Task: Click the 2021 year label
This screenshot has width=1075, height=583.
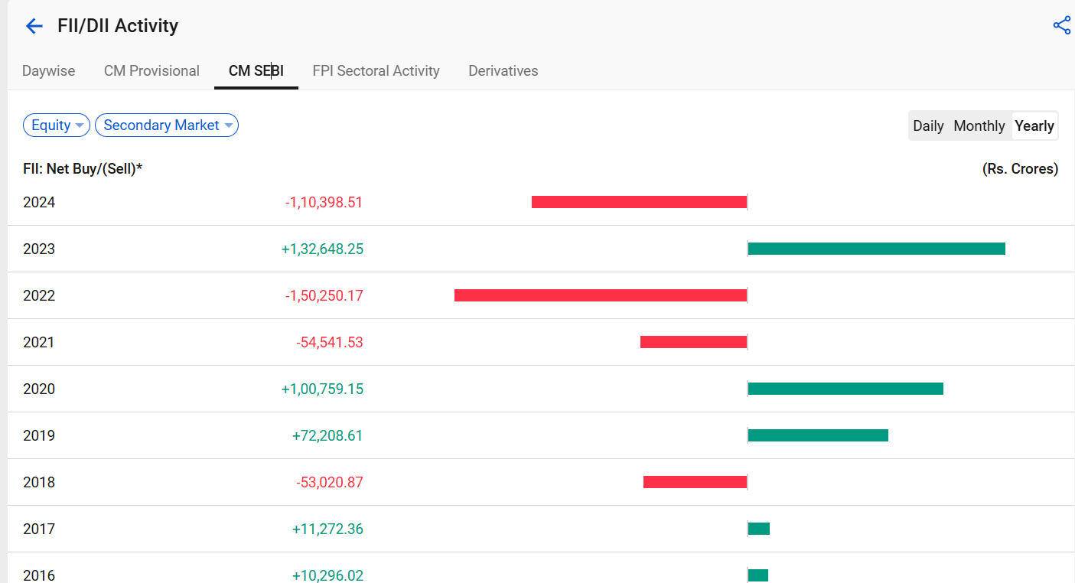Action: coord(39,343)
